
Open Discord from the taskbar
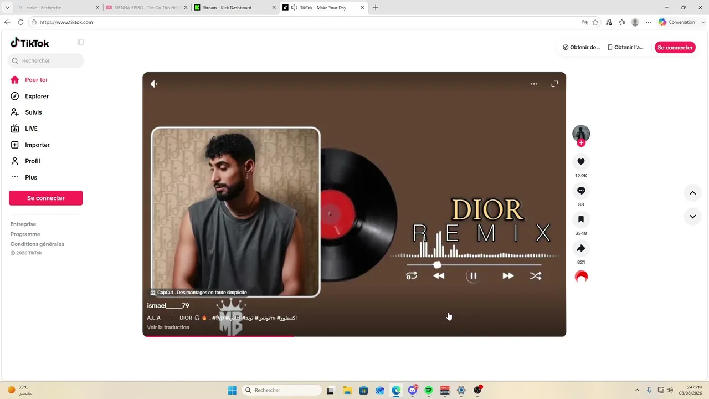click(x=412, y=390)
